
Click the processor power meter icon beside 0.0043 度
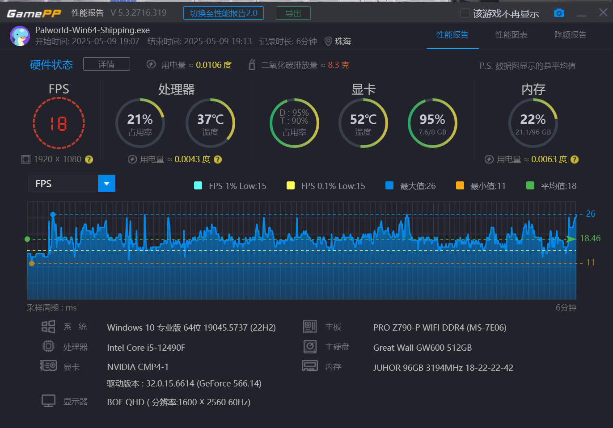click(x=132, y=159)
